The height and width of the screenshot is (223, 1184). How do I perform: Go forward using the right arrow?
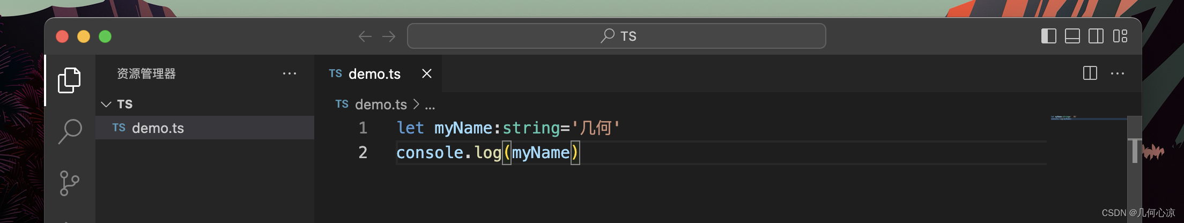tap(389, 36)
